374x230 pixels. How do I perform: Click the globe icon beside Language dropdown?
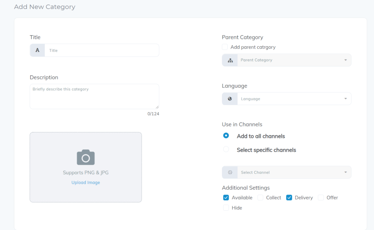point(230,99)
